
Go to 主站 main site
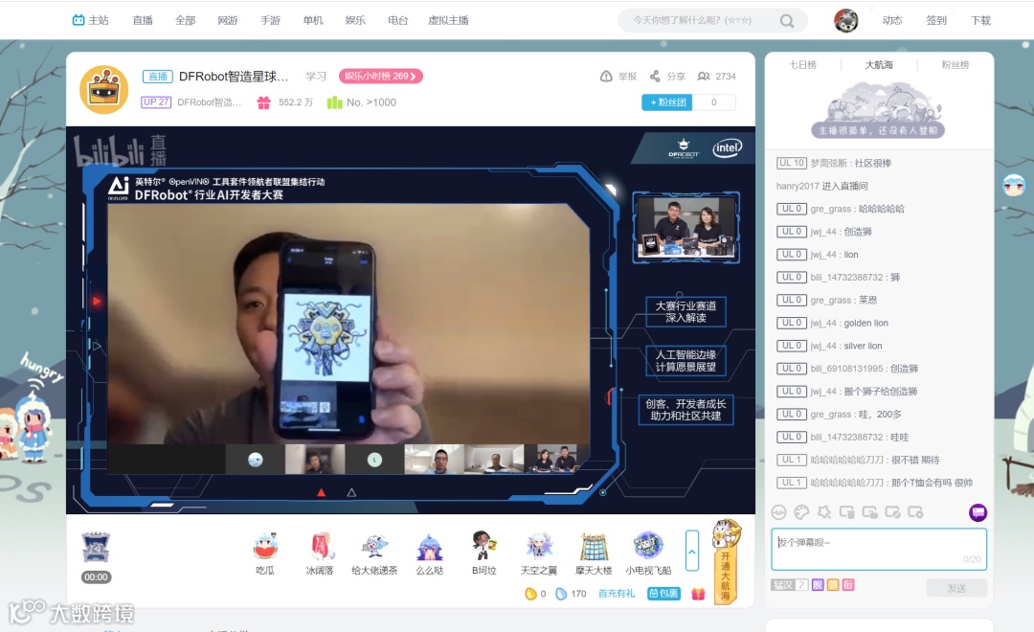point(90,20)
